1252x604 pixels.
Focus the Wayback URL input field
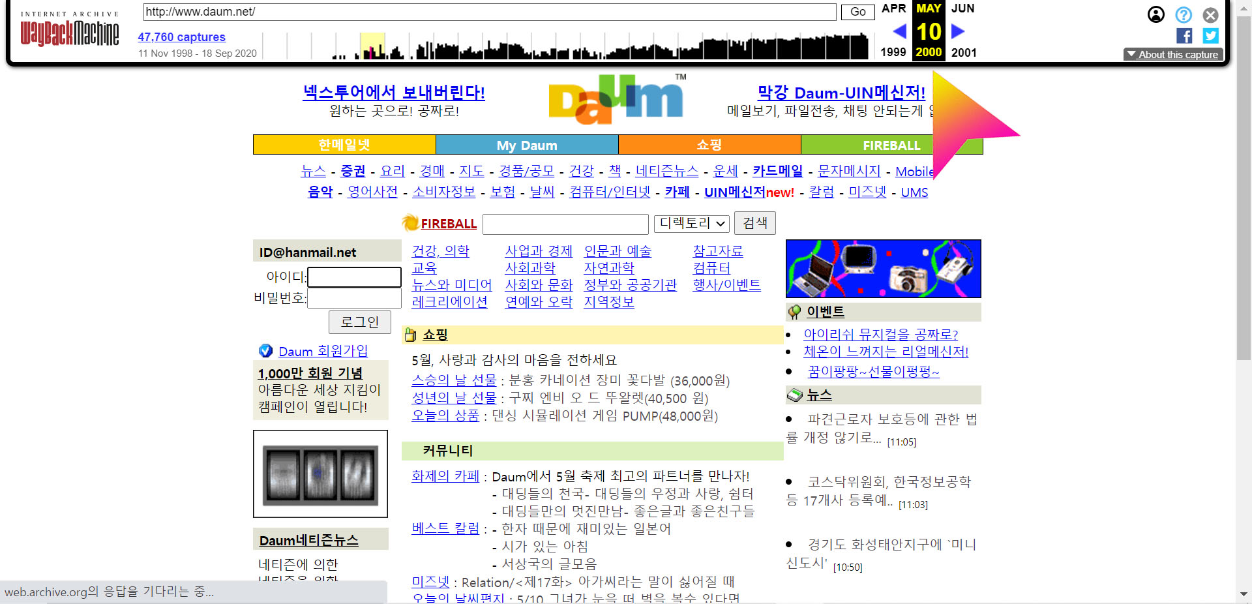coord(489,12)
